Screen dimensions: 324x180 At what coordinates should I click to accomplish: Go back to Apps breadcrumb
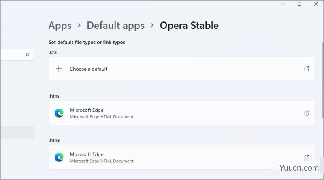[x=60, y=26]
